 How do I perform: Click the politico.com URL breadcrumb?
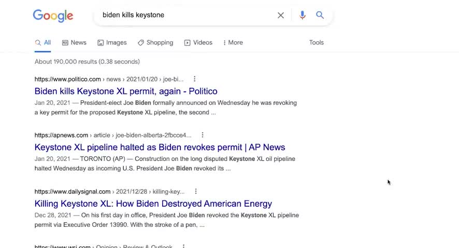[68, 79]
